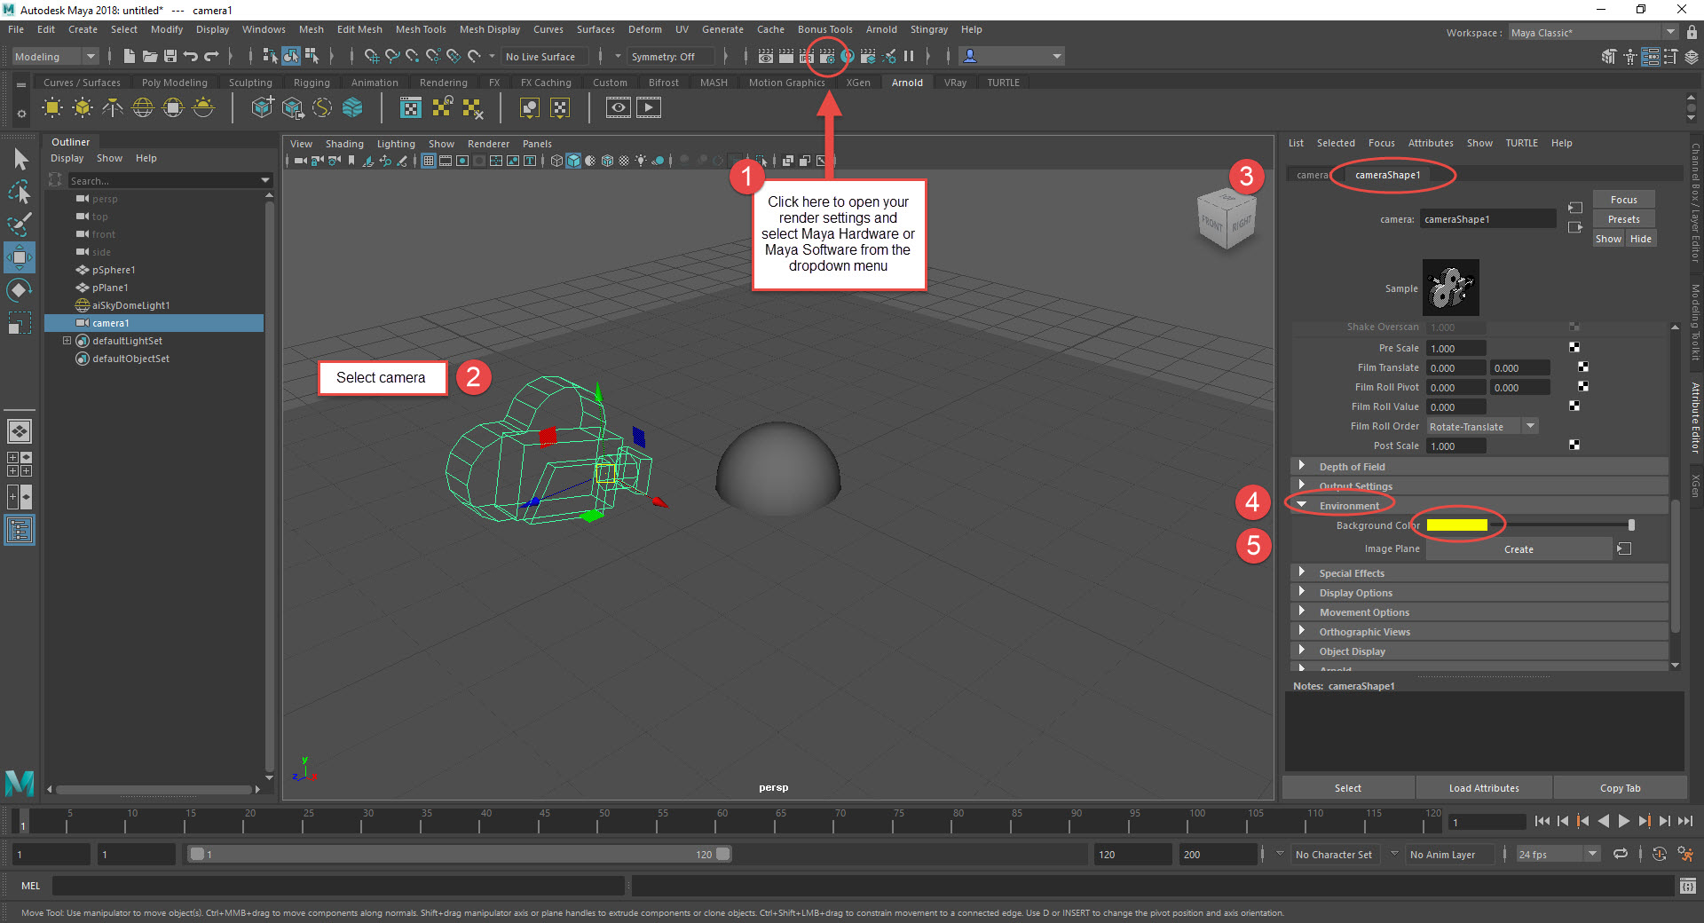The image size is (1704, 923).
Task: Open the Render Settings icon in status line
Action: click(x=827, y=57)
